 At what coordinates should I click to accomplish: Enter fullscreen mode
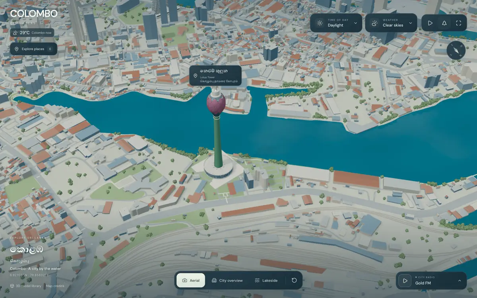click(459, 23)
